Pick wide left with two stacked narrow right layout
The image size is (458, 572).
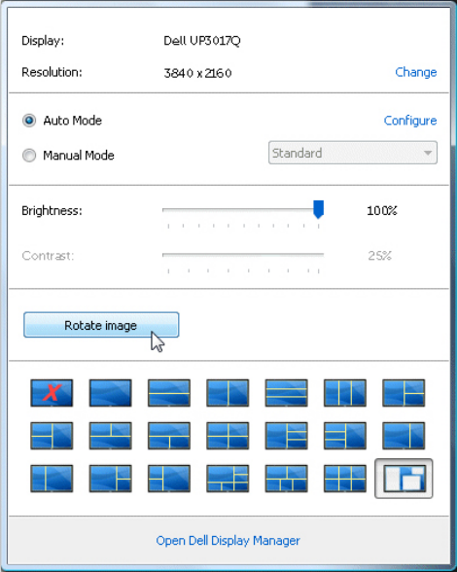tap(110, 479)
